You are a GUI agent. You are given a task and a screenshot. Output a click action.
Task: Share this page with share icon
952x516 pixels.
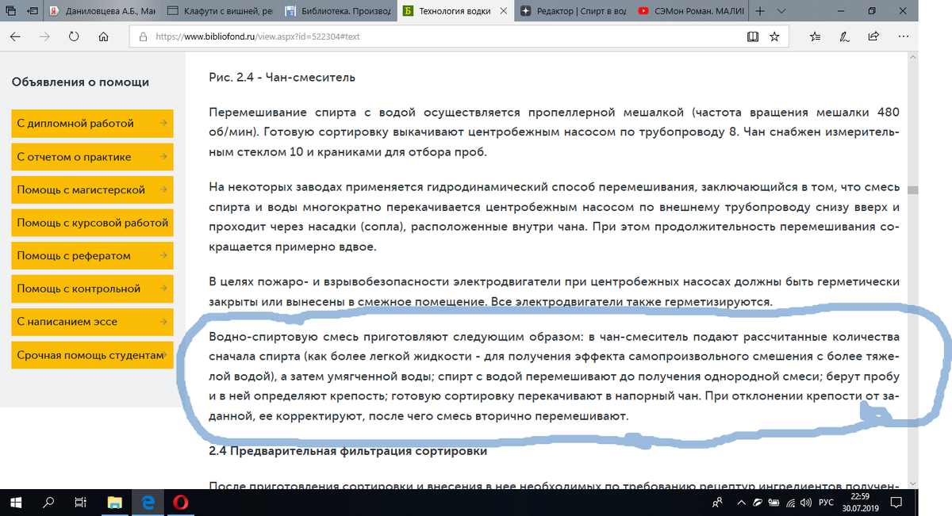click(x=873, y=36)
